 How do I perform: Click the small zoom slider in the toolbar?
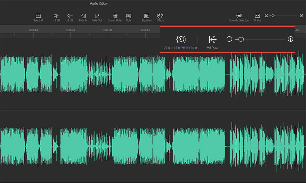pyautogui.click(x=273, y=16)
